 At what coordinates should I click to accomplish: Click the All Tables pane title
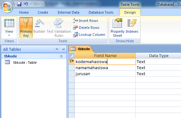(x=12, y=49)
